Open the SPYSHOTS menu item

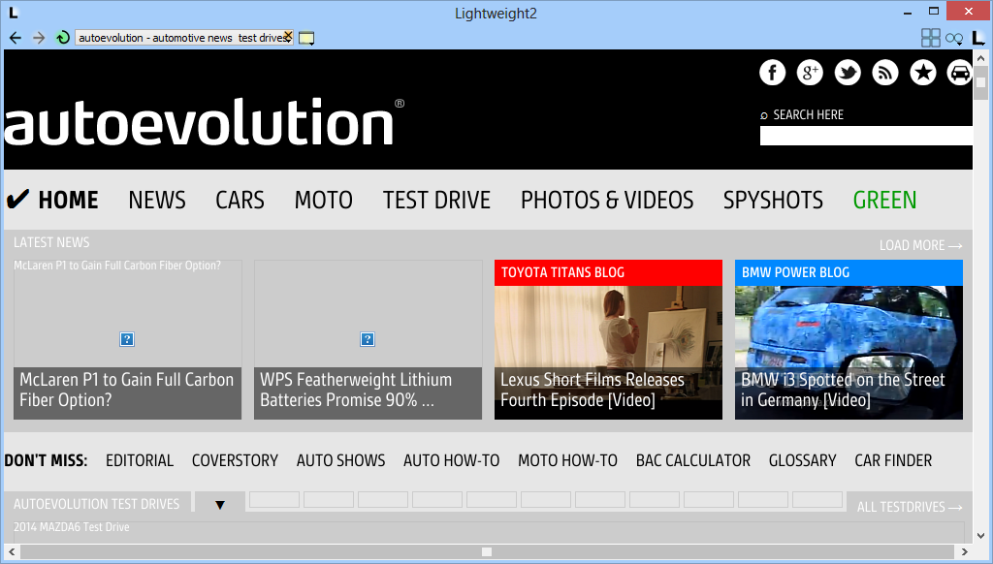[x=773, y=200]
